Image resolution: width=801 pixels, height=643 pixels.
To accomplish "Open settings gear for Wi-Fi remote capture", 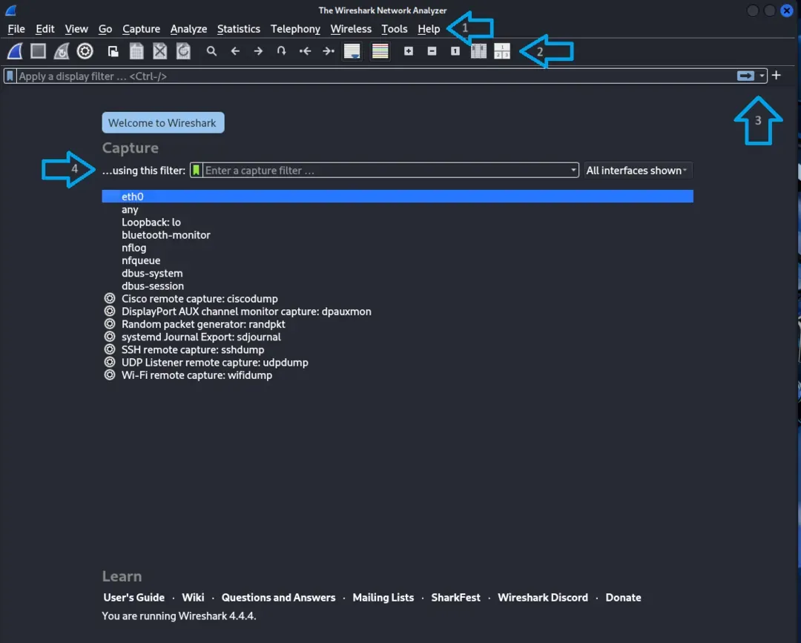I will point(109,375).
